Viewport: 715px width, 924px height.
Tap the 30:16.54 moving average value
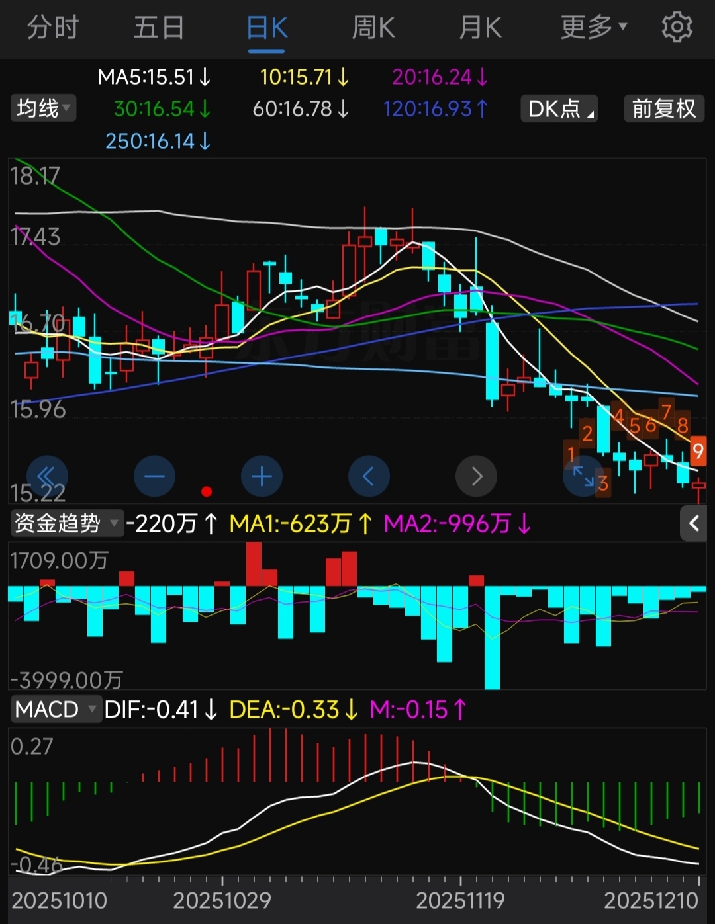162,108
